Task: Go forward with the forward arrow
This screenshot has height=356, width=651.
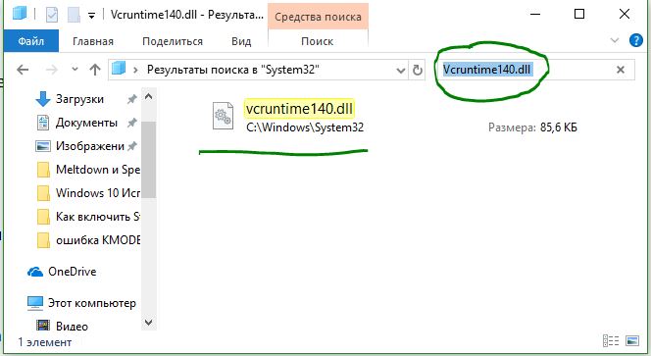Action: coord(52,70)
